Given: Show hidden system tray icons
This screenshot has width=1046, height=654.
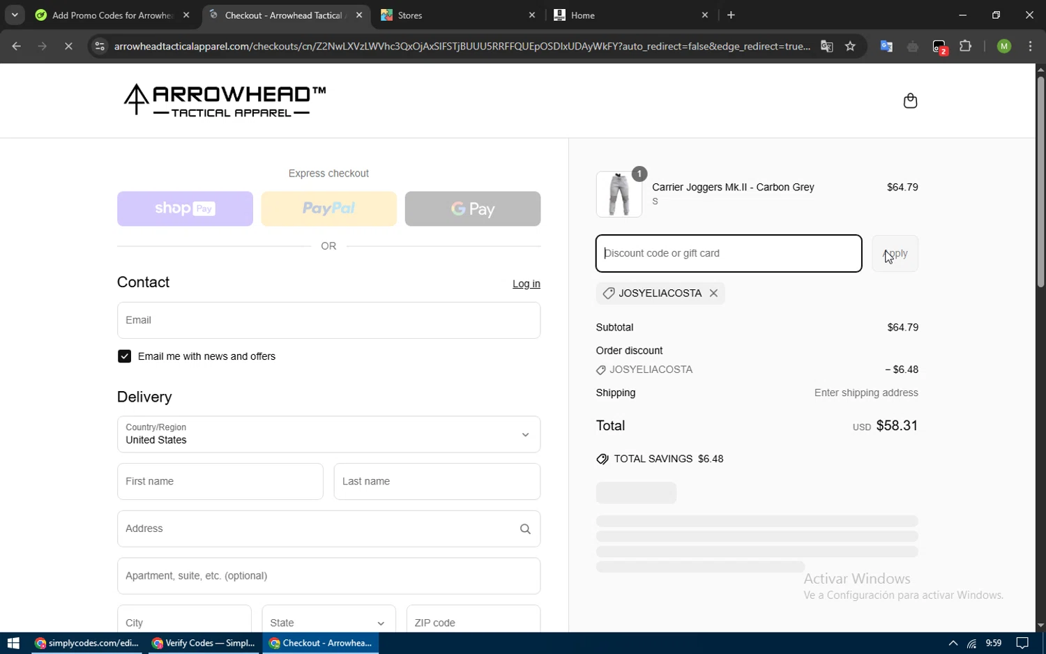Looking at the screenshot, I should [x=953, y=644].
